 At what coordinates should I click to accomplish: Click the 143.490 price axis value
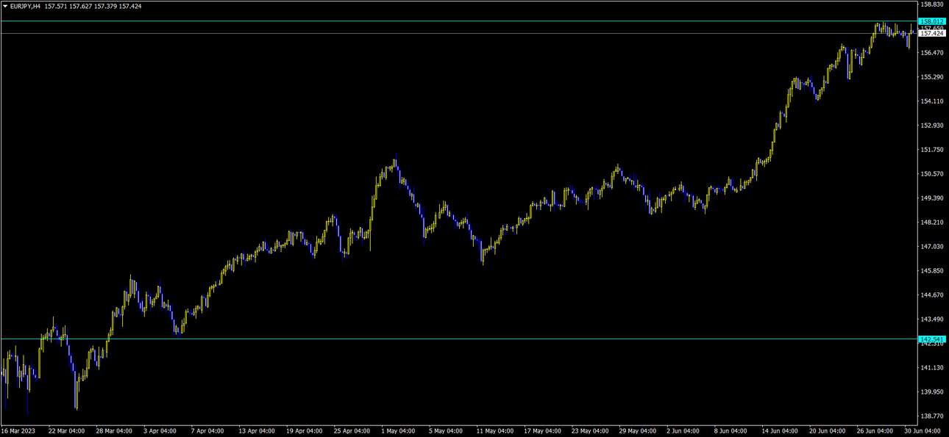tap(932, 319)
